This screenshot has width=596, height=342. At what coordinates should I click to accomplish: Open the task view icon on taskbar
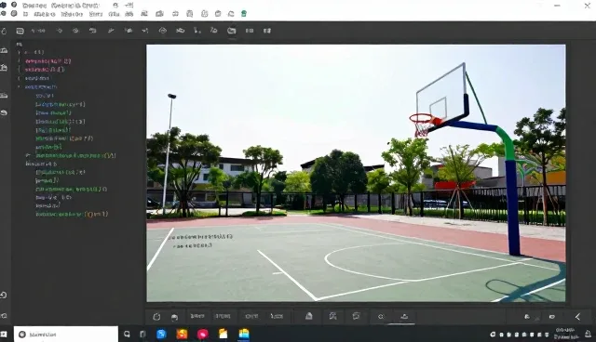tap(142, 334)
